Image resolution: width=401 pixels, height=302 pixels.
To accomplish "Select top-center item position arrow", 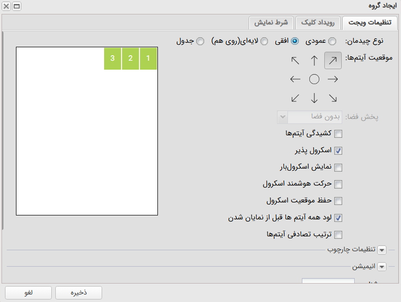I will (x=314, y=61).
